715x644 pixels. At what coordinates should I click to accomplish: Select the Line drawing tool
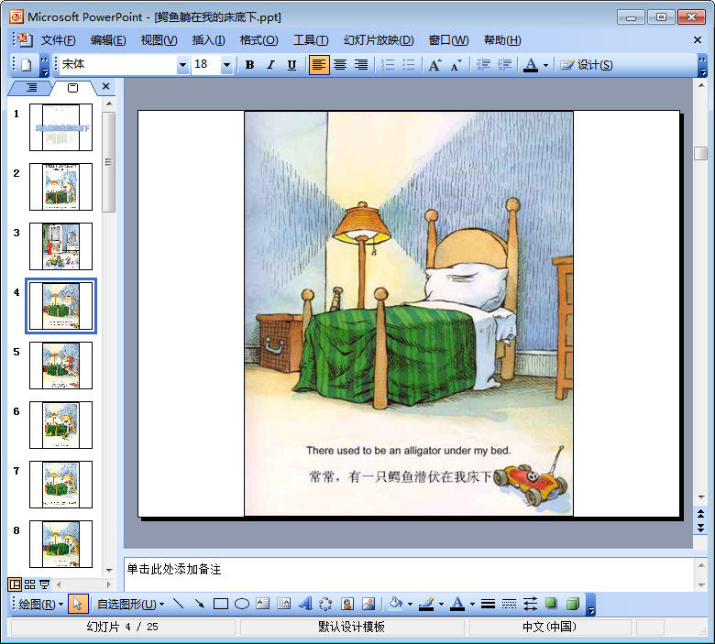pyautogui.click(x=179, y=605)
